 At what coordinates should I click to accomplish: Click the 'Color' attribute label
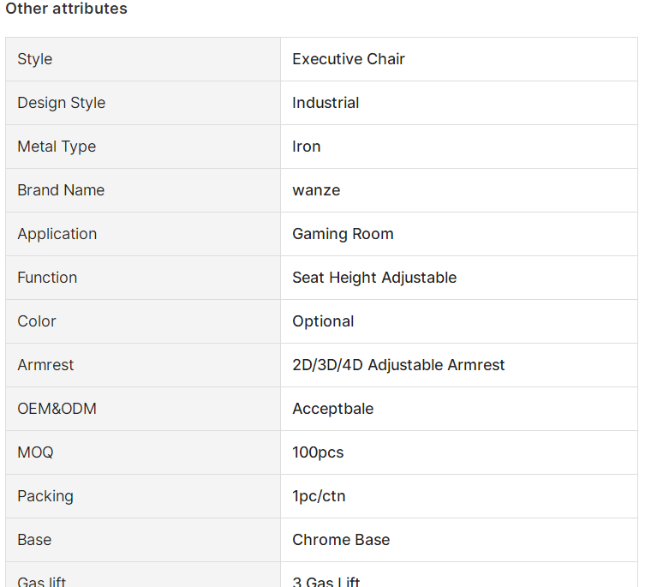(37, 321)
